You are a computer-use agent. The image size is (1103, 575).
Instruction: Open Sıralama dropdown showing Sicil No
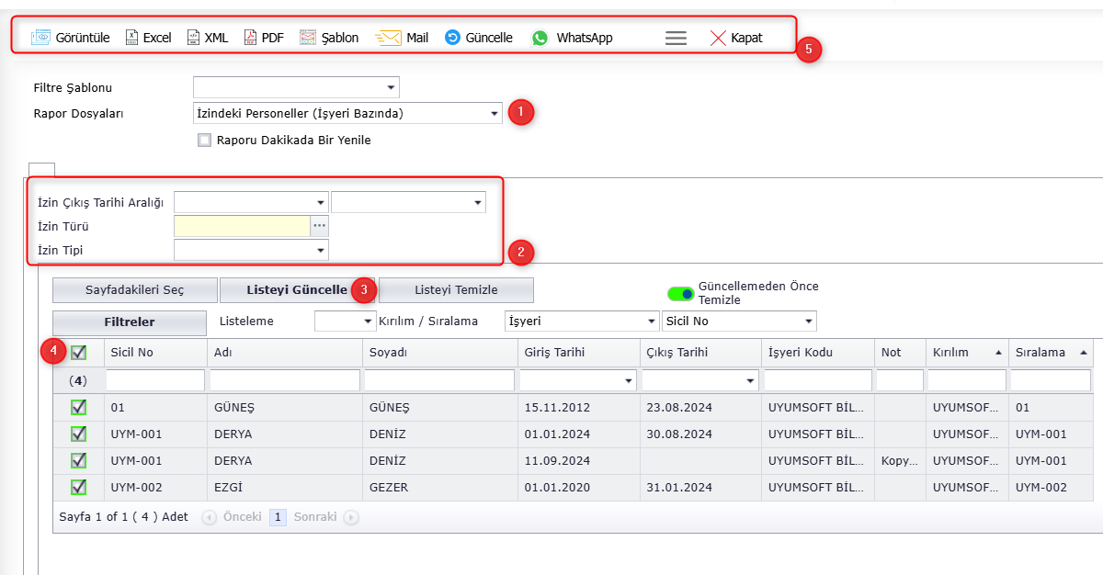808,321
